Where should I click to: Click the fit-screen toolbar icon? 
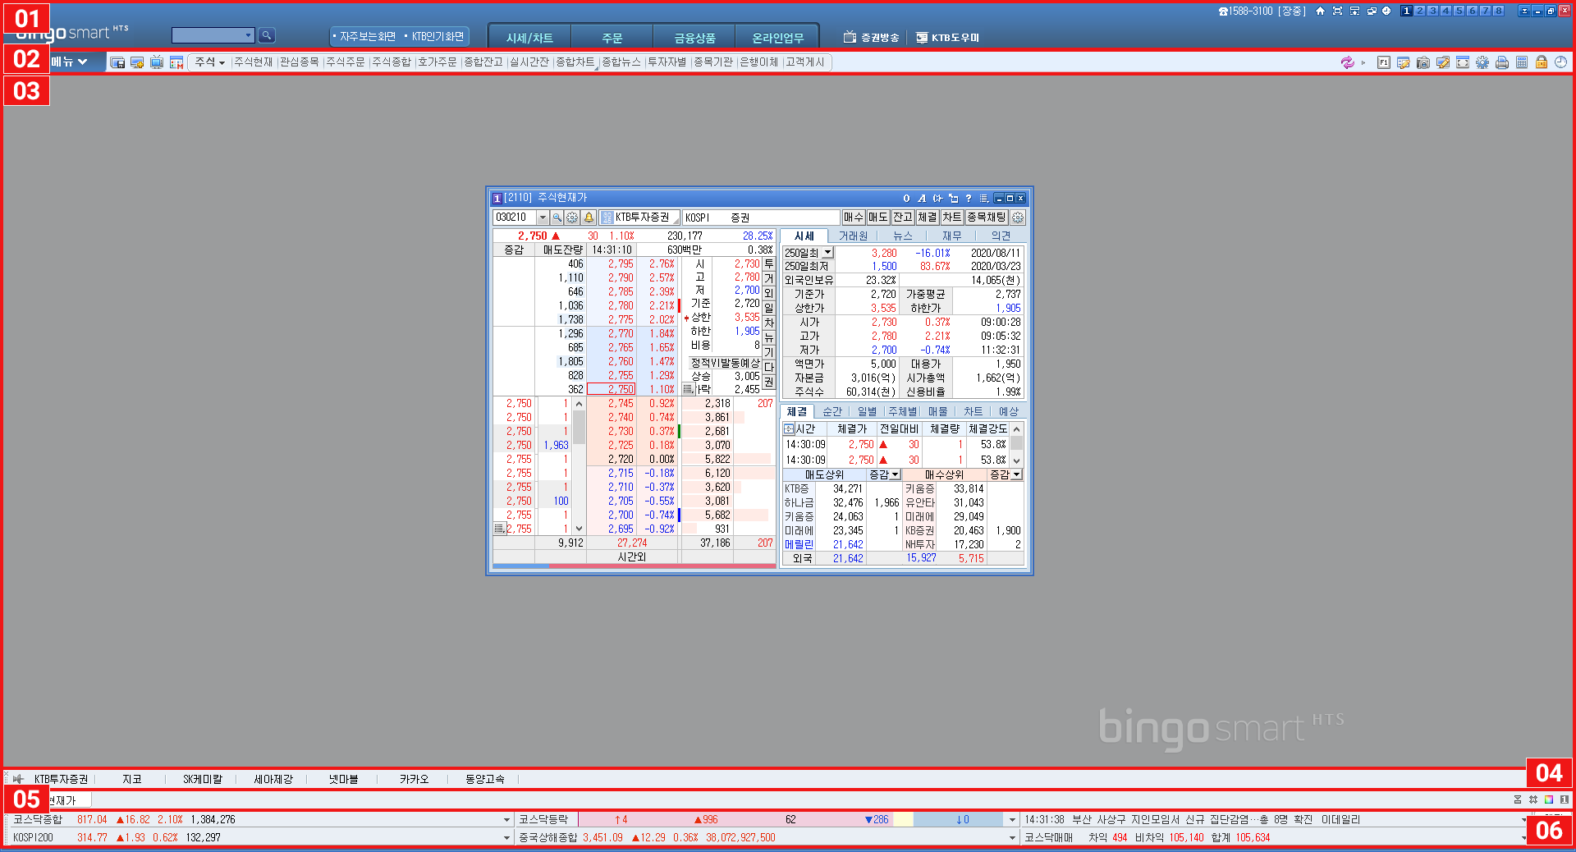pos(1463,62)
